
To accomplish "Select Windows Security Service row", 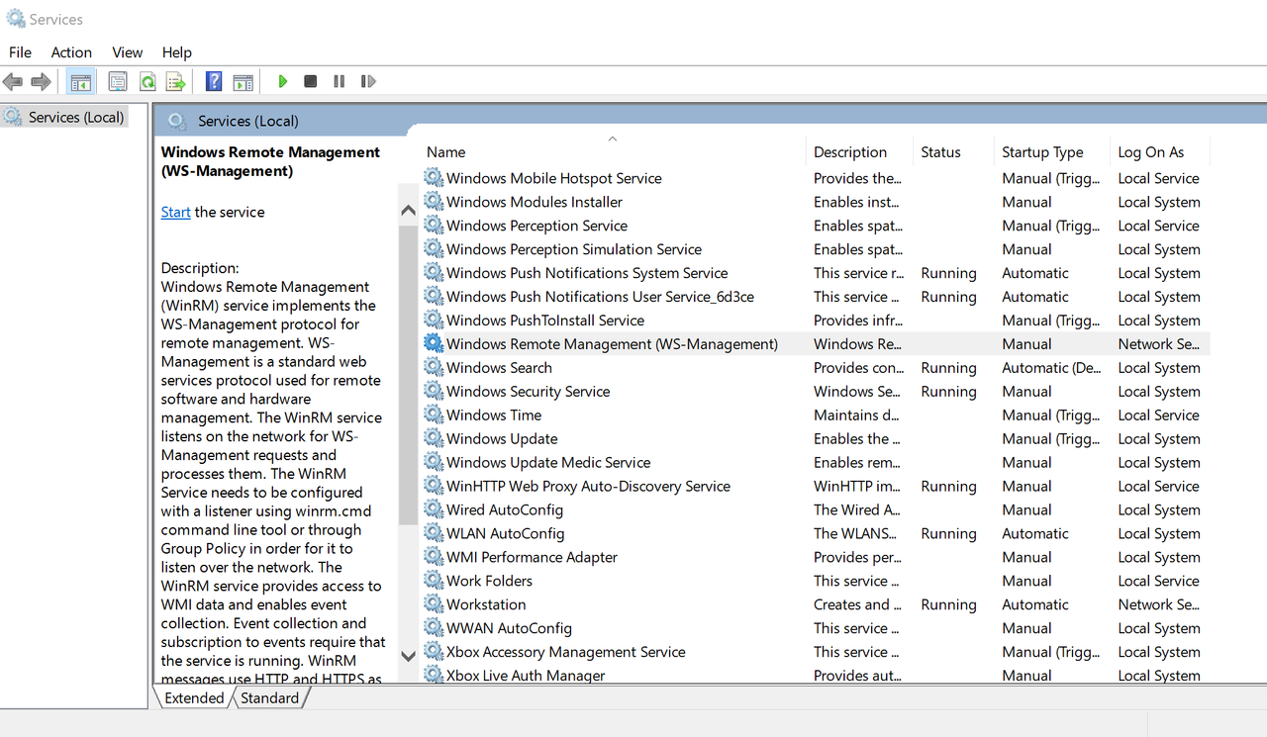I will [816, 392].
